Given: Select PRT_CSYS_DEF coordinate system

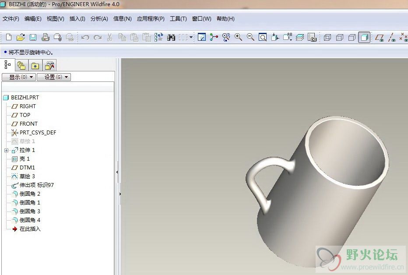Looking at the screenshot, I should (34, 132).
